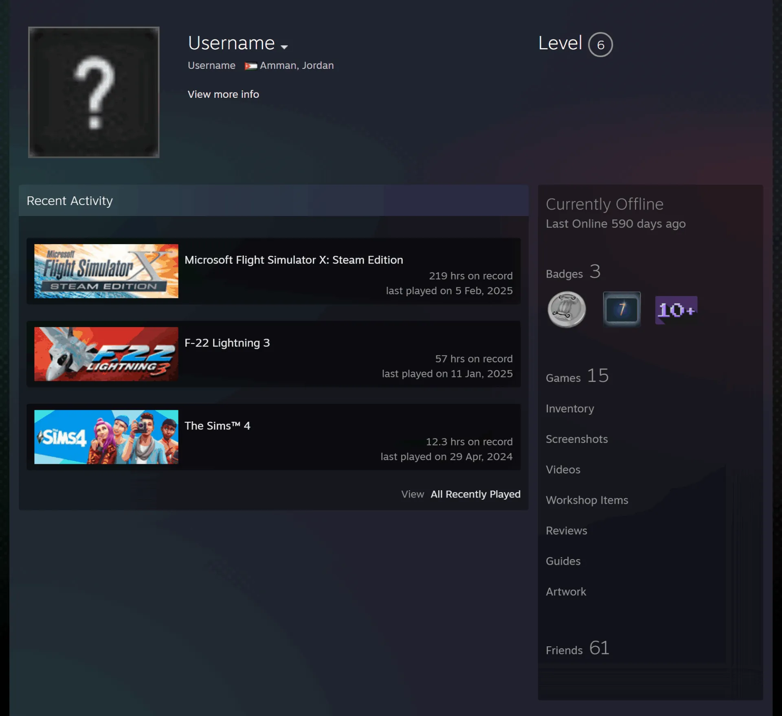
Task: Click the F-22 Lightning 3 title
Action: point(227,343)
